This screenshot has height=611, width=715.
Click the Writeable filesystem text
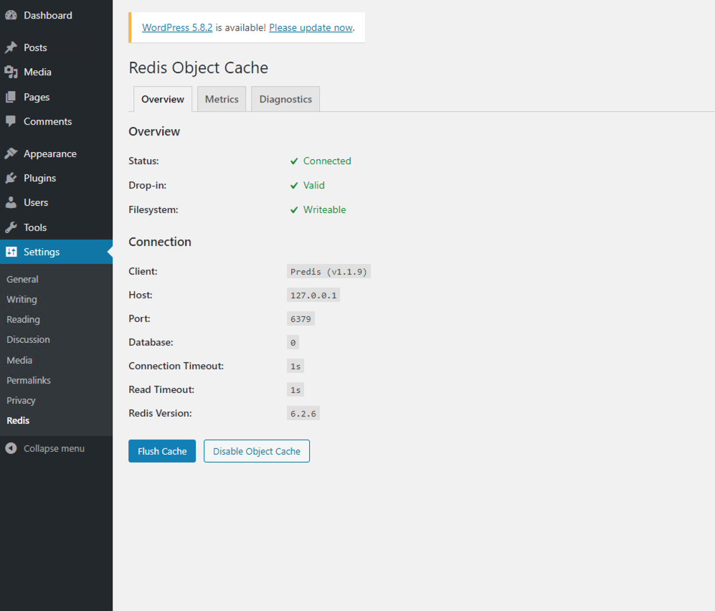tap(325, 209)
